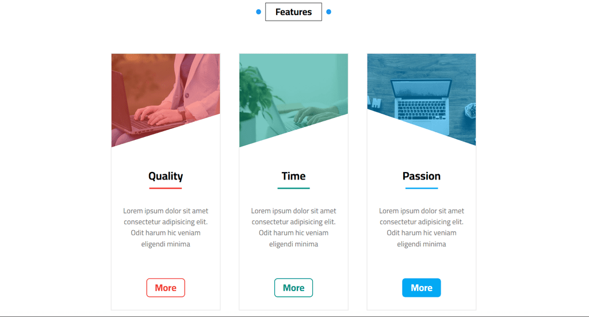Screen dimensions: 589x317
Task: Click the blue underline beneath Passion
Action: 422,188
